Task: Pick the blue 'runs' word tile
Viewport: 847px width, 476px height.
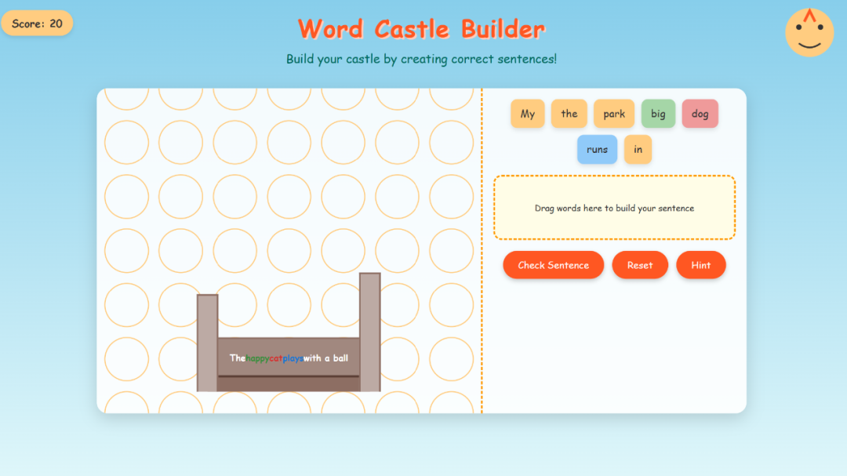Action: tap(597, 150)
